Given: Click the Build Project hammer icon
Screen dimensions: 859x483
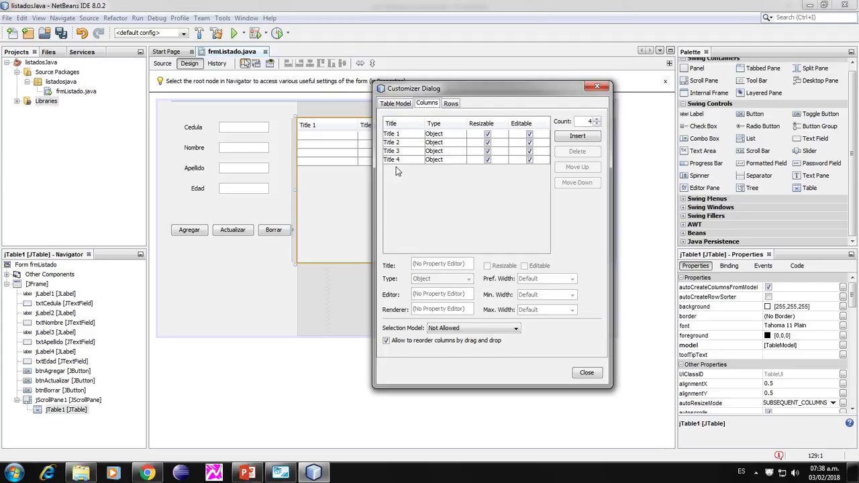Looking at the screenshot, I should click(x=199, y=33).
